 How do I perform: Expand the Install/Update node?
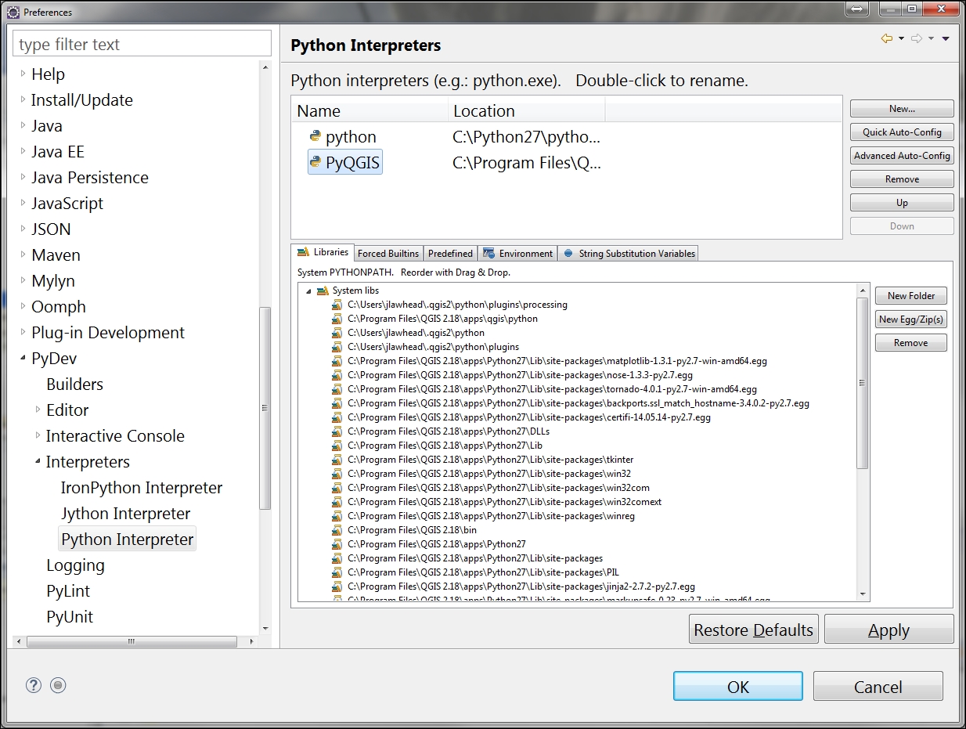[x=23, y=100]
